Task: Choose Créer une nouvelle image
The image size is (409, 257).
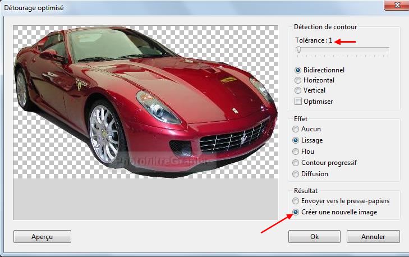Action: click(x=296, y=212)
